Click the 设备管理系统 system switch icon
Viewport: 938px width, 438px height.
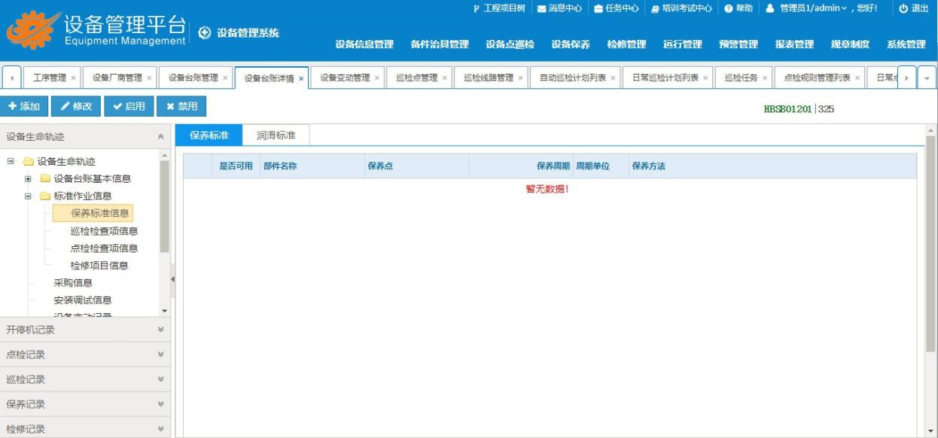point(204,33)
